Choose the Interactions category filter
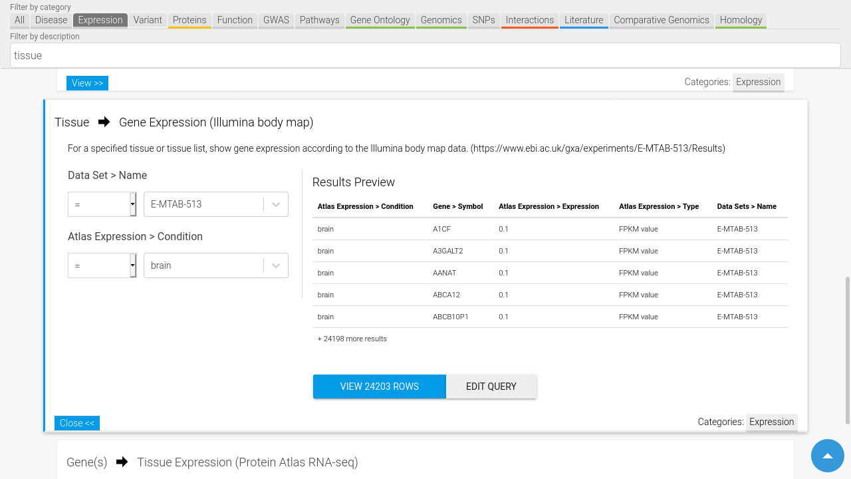Viewport: 851px width, 479px height. pyautogui.click(x=529, y=20)
